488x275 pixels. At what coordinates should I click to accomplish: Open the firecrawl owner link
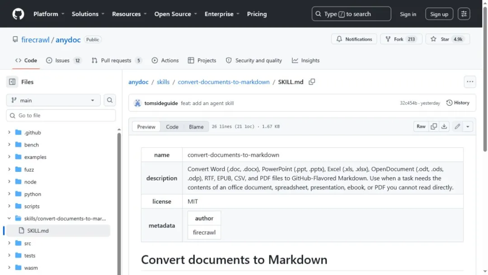pyautogui.click(x=35, y=39)
